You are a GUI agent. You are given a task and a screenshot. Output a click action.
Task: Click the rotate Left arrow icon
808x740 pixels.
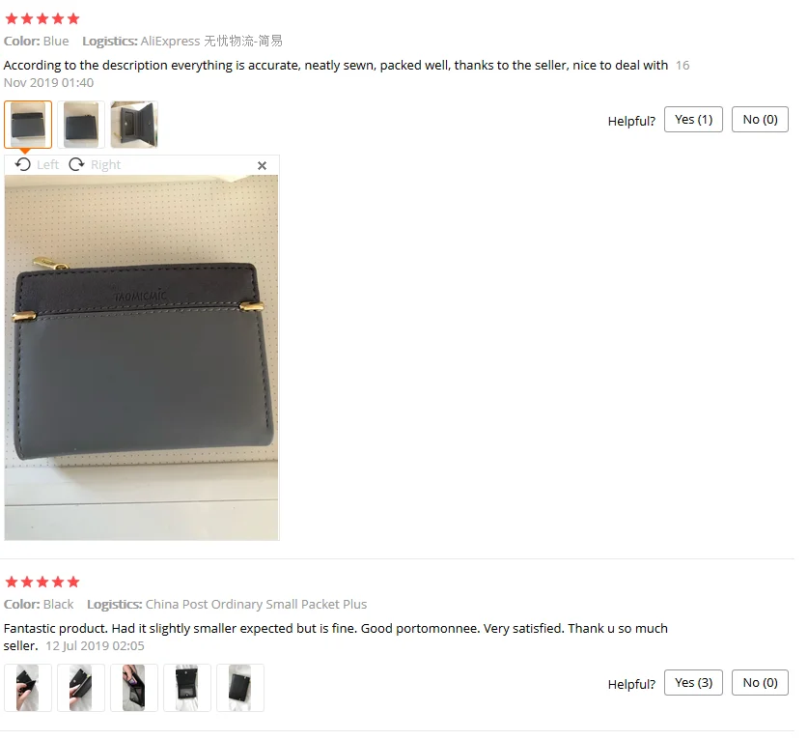22,164
